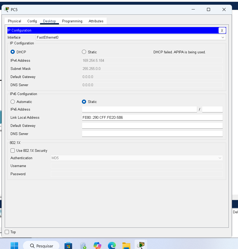238x249 pixels.
Task: Click the 802.1X Username field
Action: 137,166
